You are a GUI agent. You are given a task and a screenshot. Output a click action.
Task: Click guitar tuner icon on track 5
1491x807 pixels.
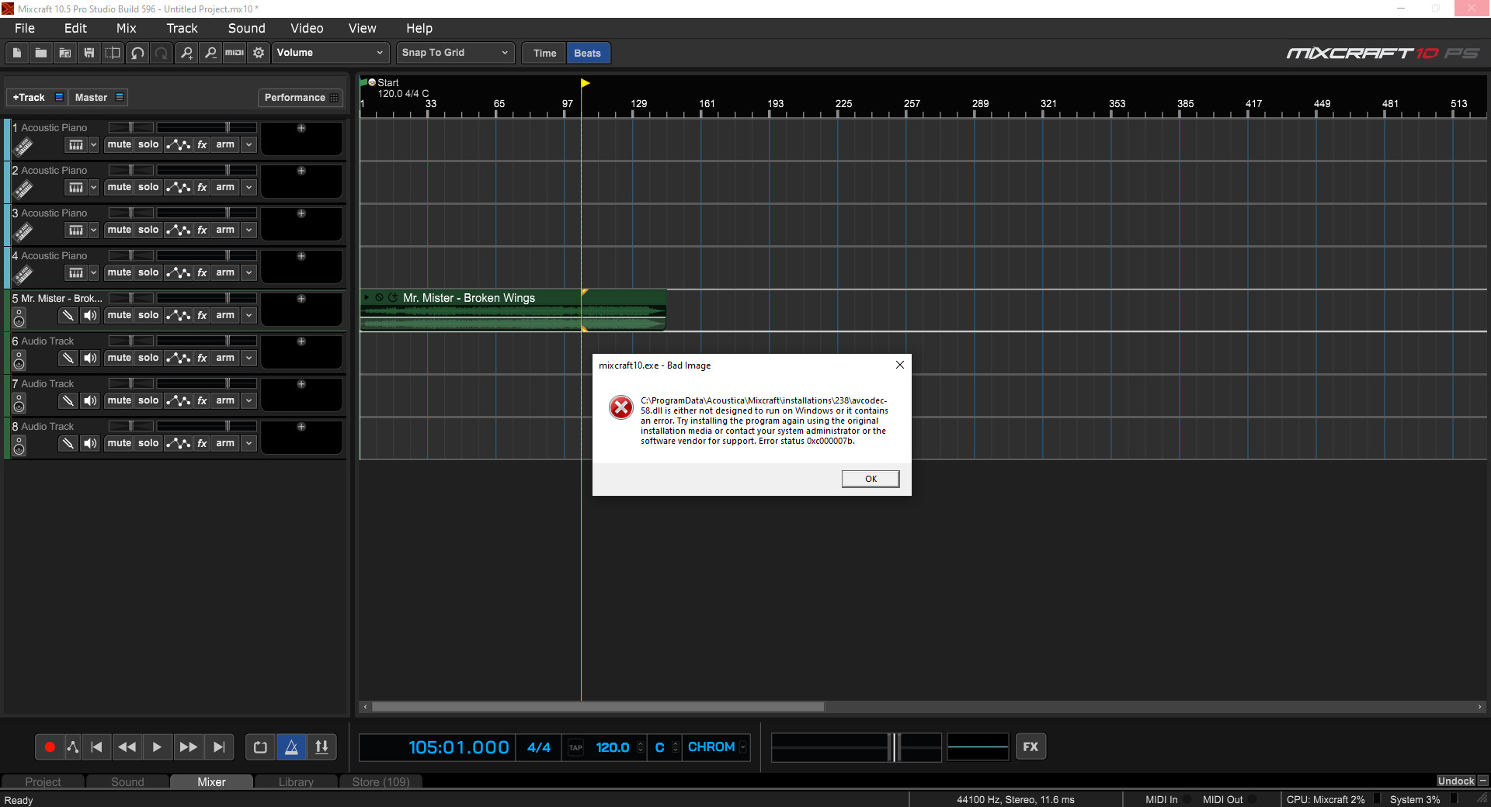click(x=68, y=315)
